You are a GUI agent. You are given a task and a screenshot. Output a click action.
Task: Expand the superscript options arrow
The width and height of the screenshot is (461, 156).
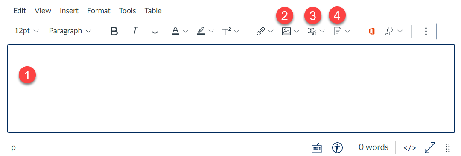tap(237, 31)
